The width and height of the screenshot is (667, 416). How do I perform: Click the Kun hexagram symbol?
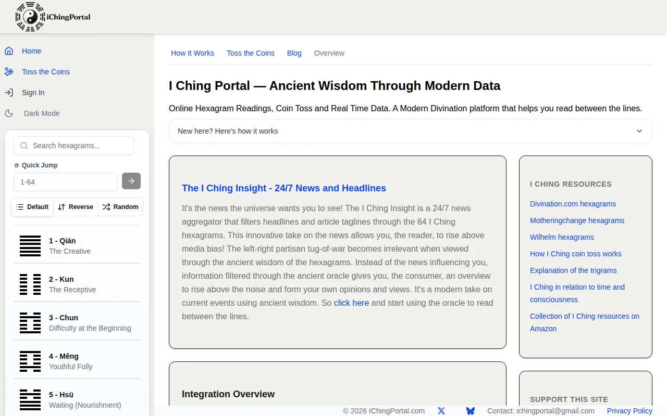tap(30, 284)
